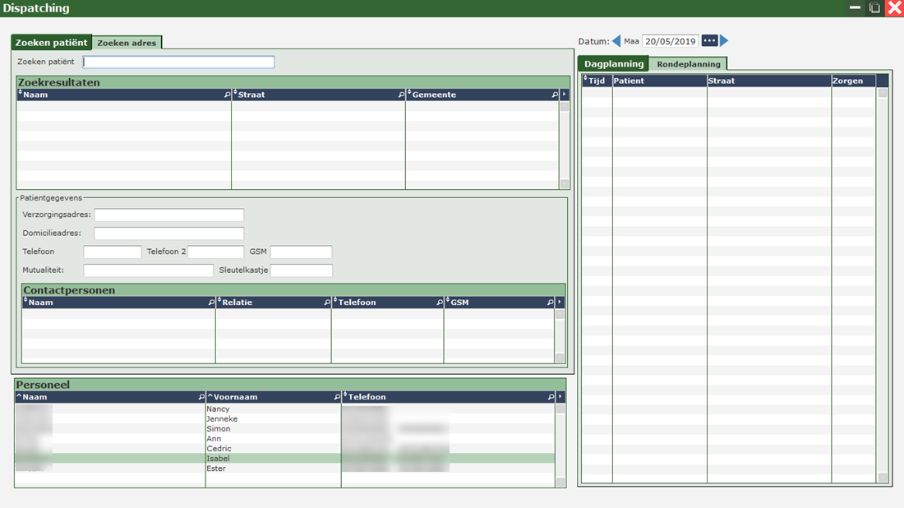Image resolution: width=904 pixels, height=508 pixels.
Task: Click search icon in Straat column of Zoekresultaten
Action: click(402, 95)
